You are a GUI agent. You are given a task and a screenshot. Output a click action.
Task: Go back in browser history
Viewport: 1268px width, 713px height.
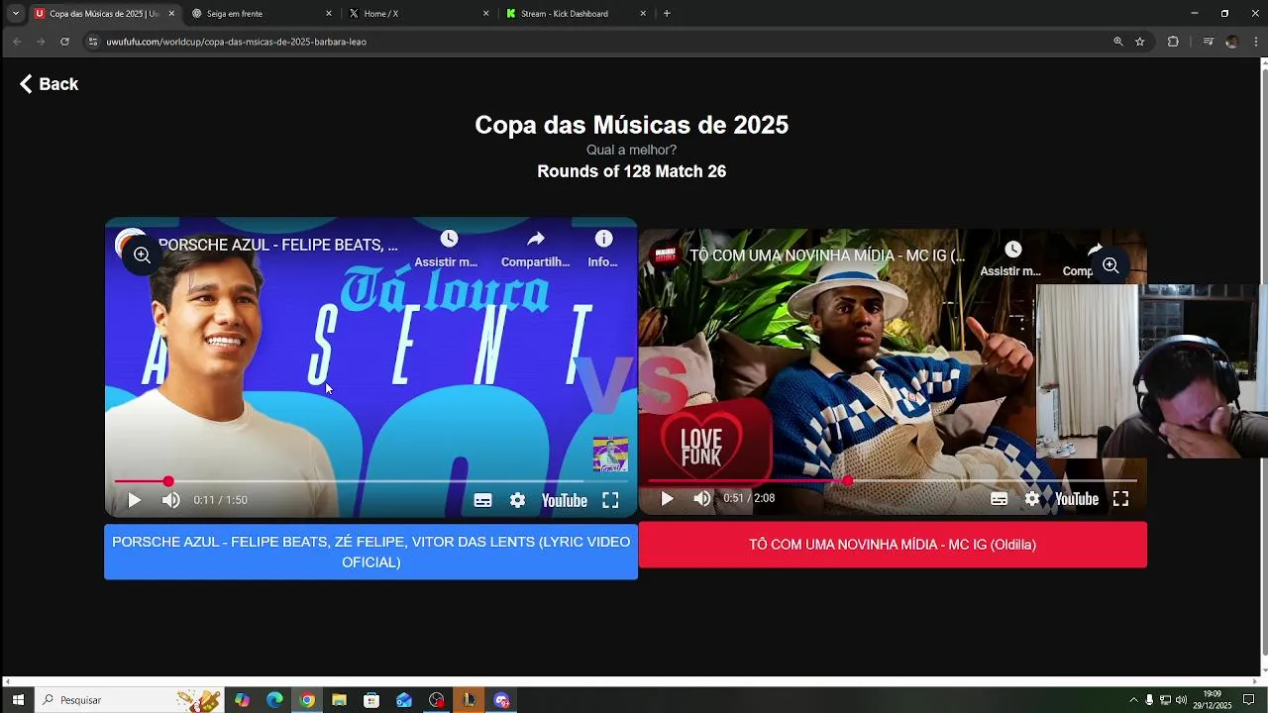17,42
